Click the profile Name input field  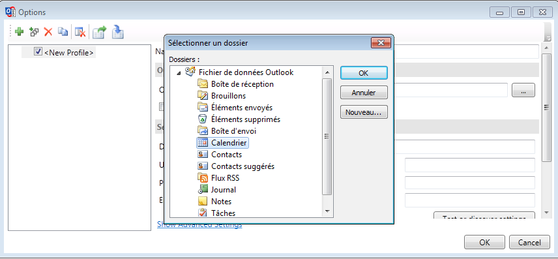click(466, 52)
